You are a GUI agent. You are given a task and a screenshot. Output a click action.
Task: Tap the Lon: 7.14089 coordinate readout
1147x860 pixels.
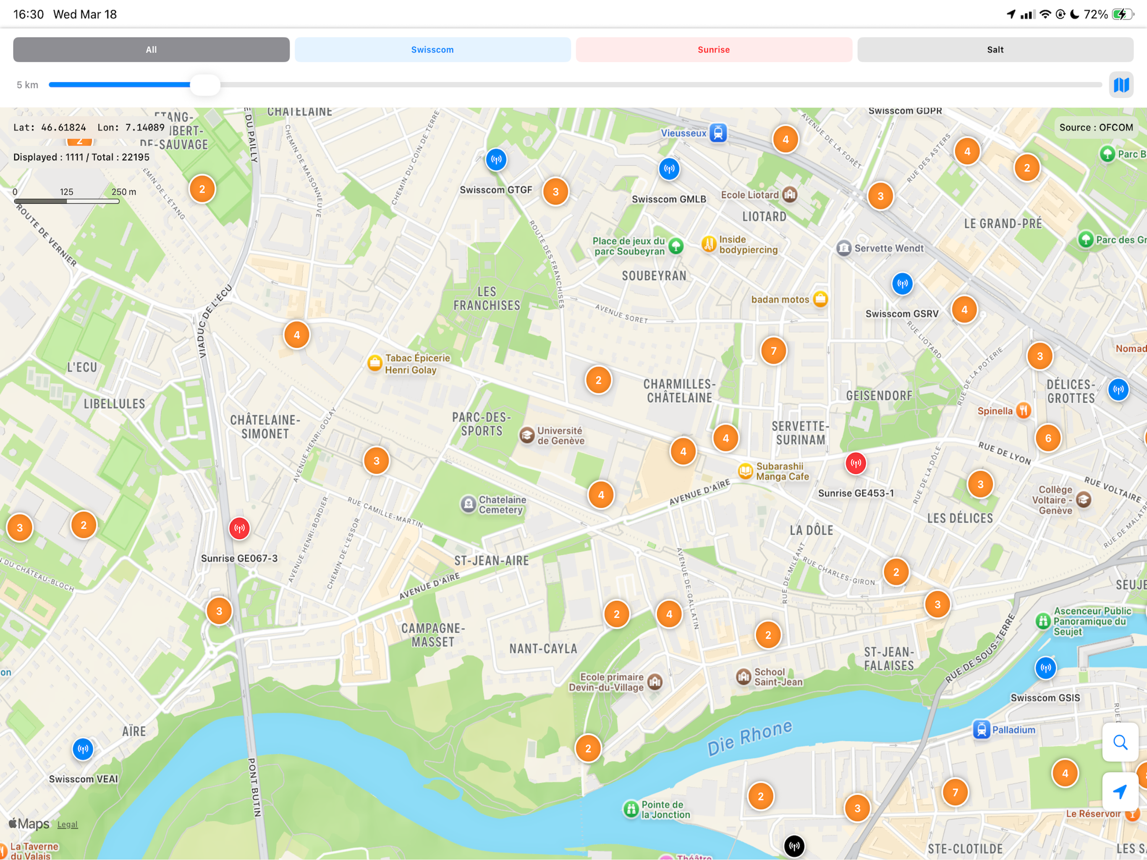point(131,127)
